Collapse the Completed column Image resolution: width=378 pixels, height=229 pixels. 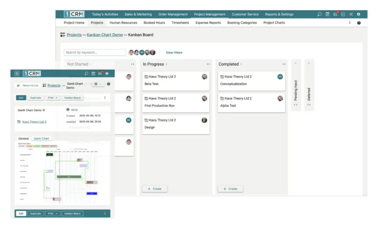point(284,64)
